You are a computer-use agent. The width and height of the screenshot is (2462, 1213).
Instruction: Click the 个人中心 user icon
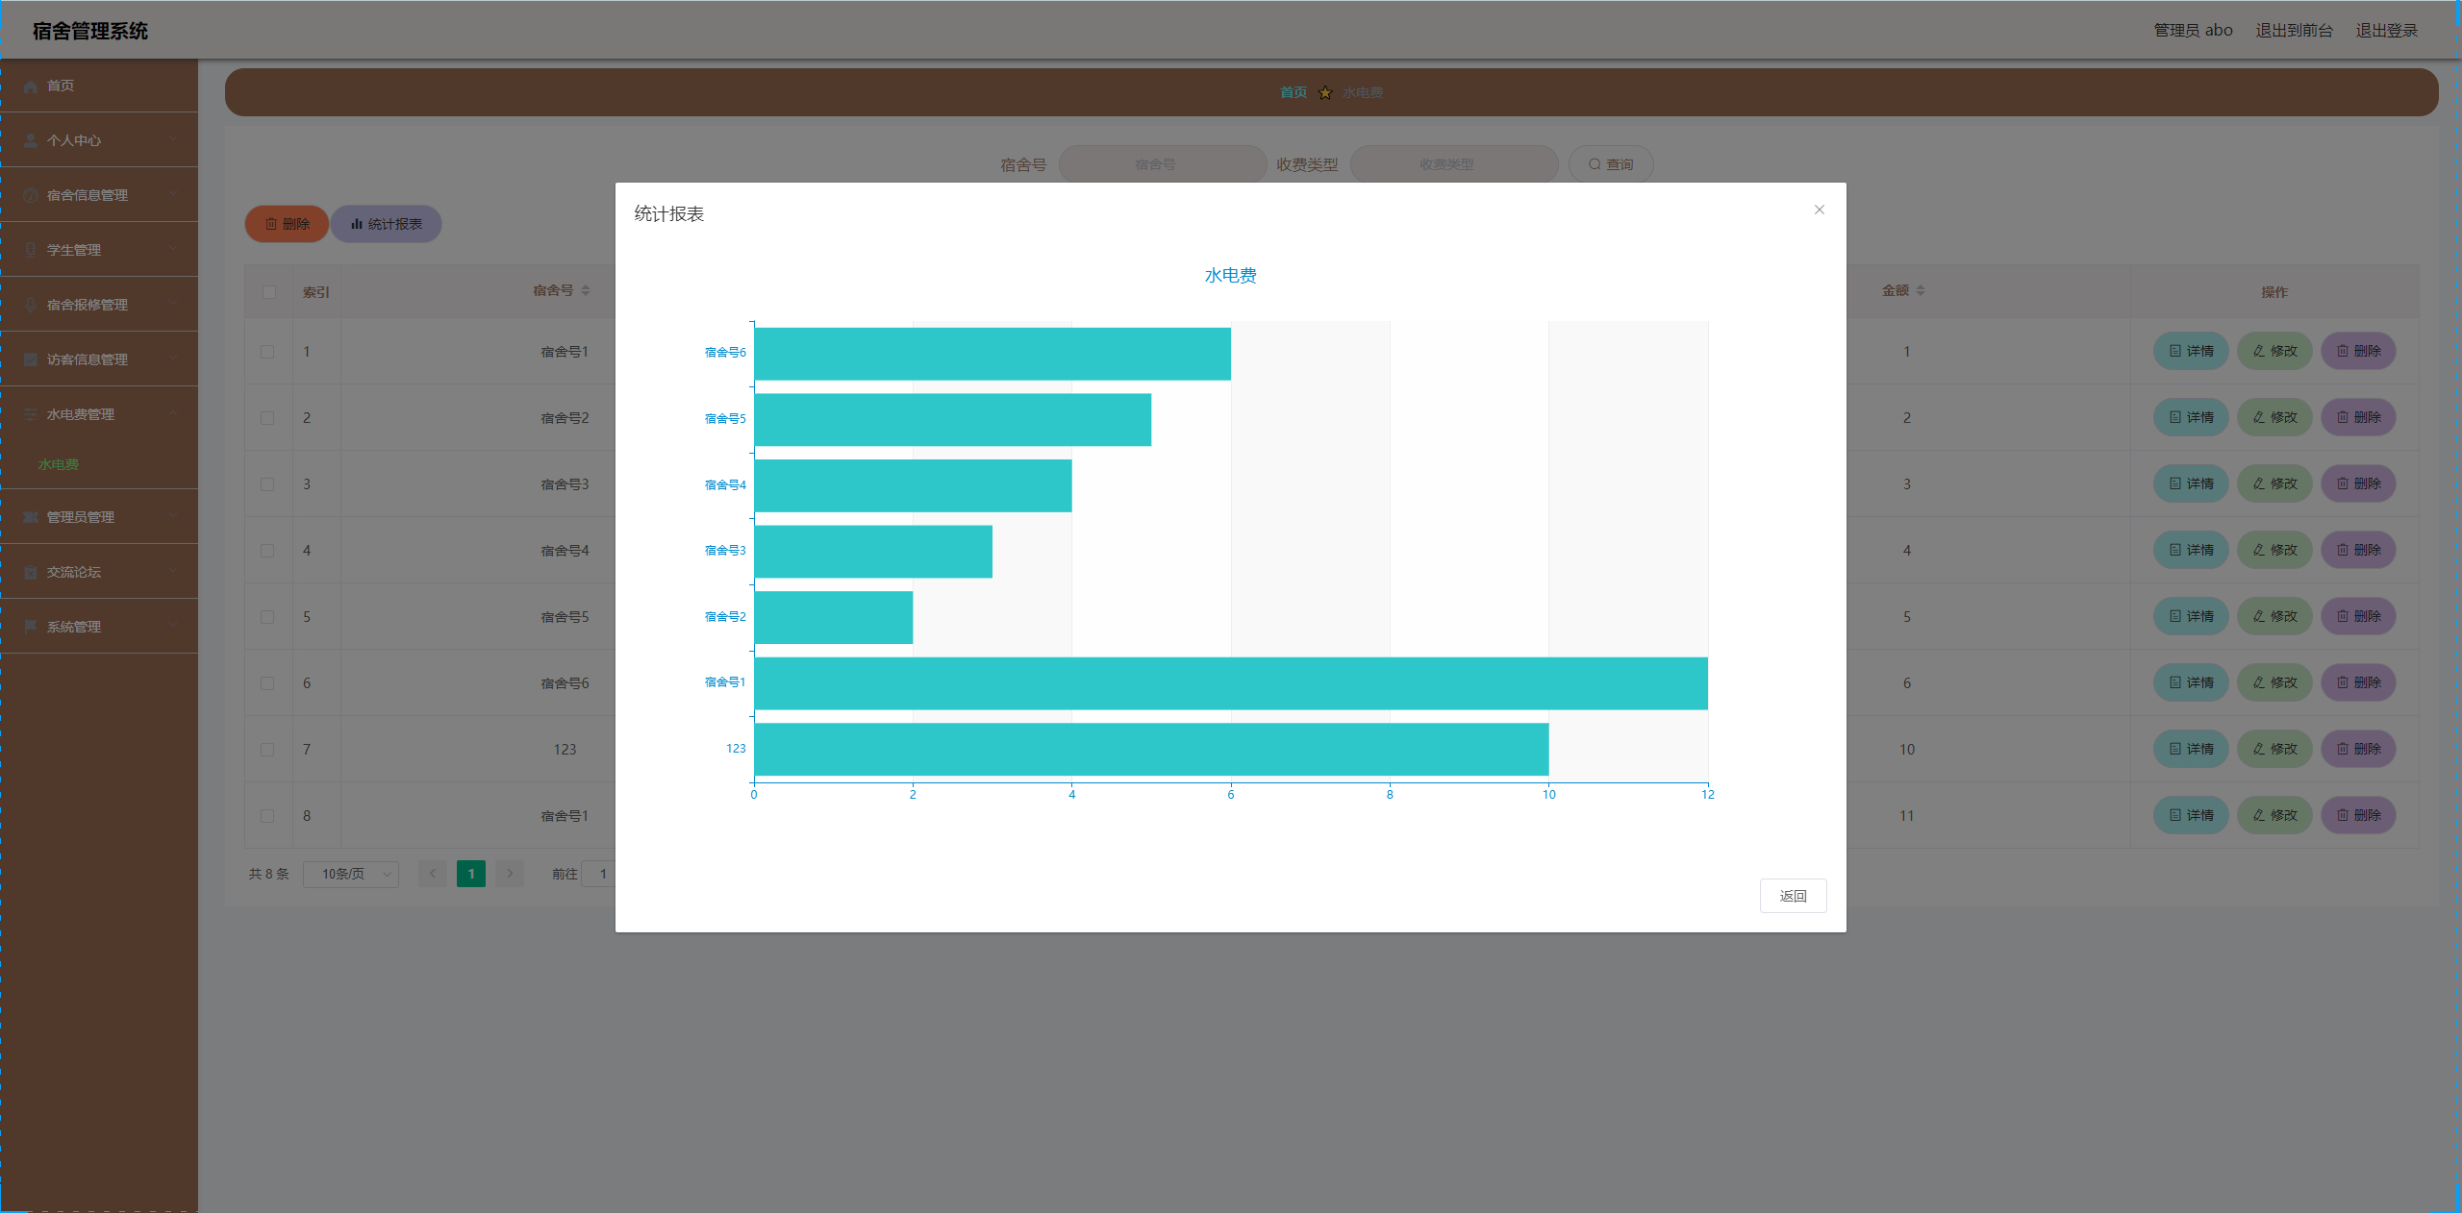click(31, 141)
